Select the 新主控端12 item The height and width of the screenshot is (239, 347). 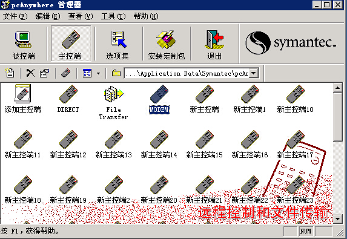(x=68, y=145)
